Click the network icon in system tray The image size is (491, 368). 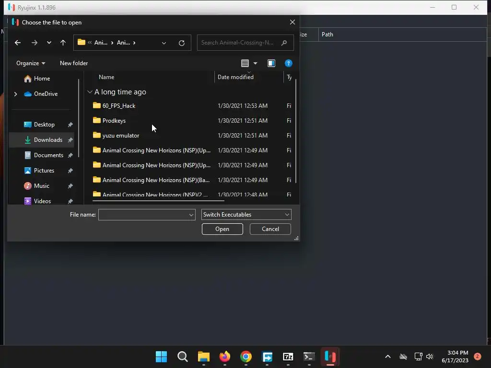click(x=418, y=356)
